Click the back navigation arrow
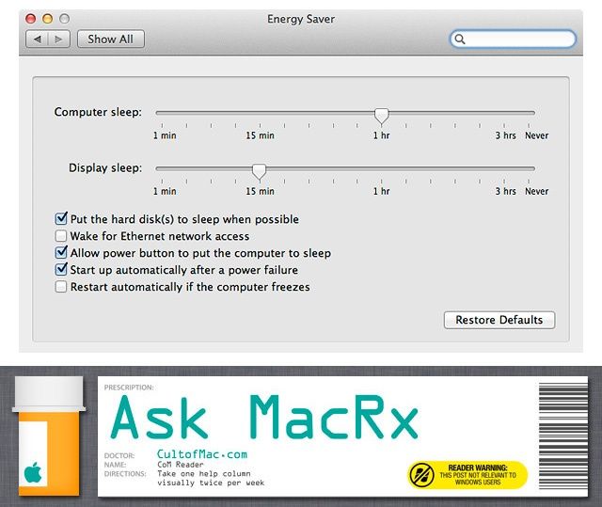Viewport: 602px width, 507px height. [x=38, y=40]
